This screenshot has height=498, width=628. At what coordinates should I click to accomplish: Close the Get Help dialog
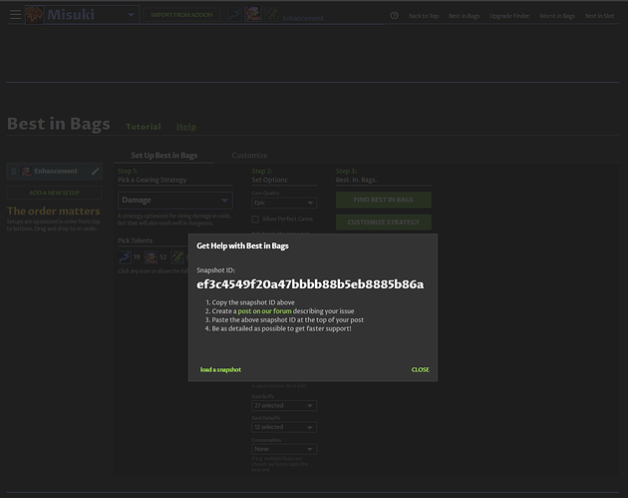(x=420, y=369)
